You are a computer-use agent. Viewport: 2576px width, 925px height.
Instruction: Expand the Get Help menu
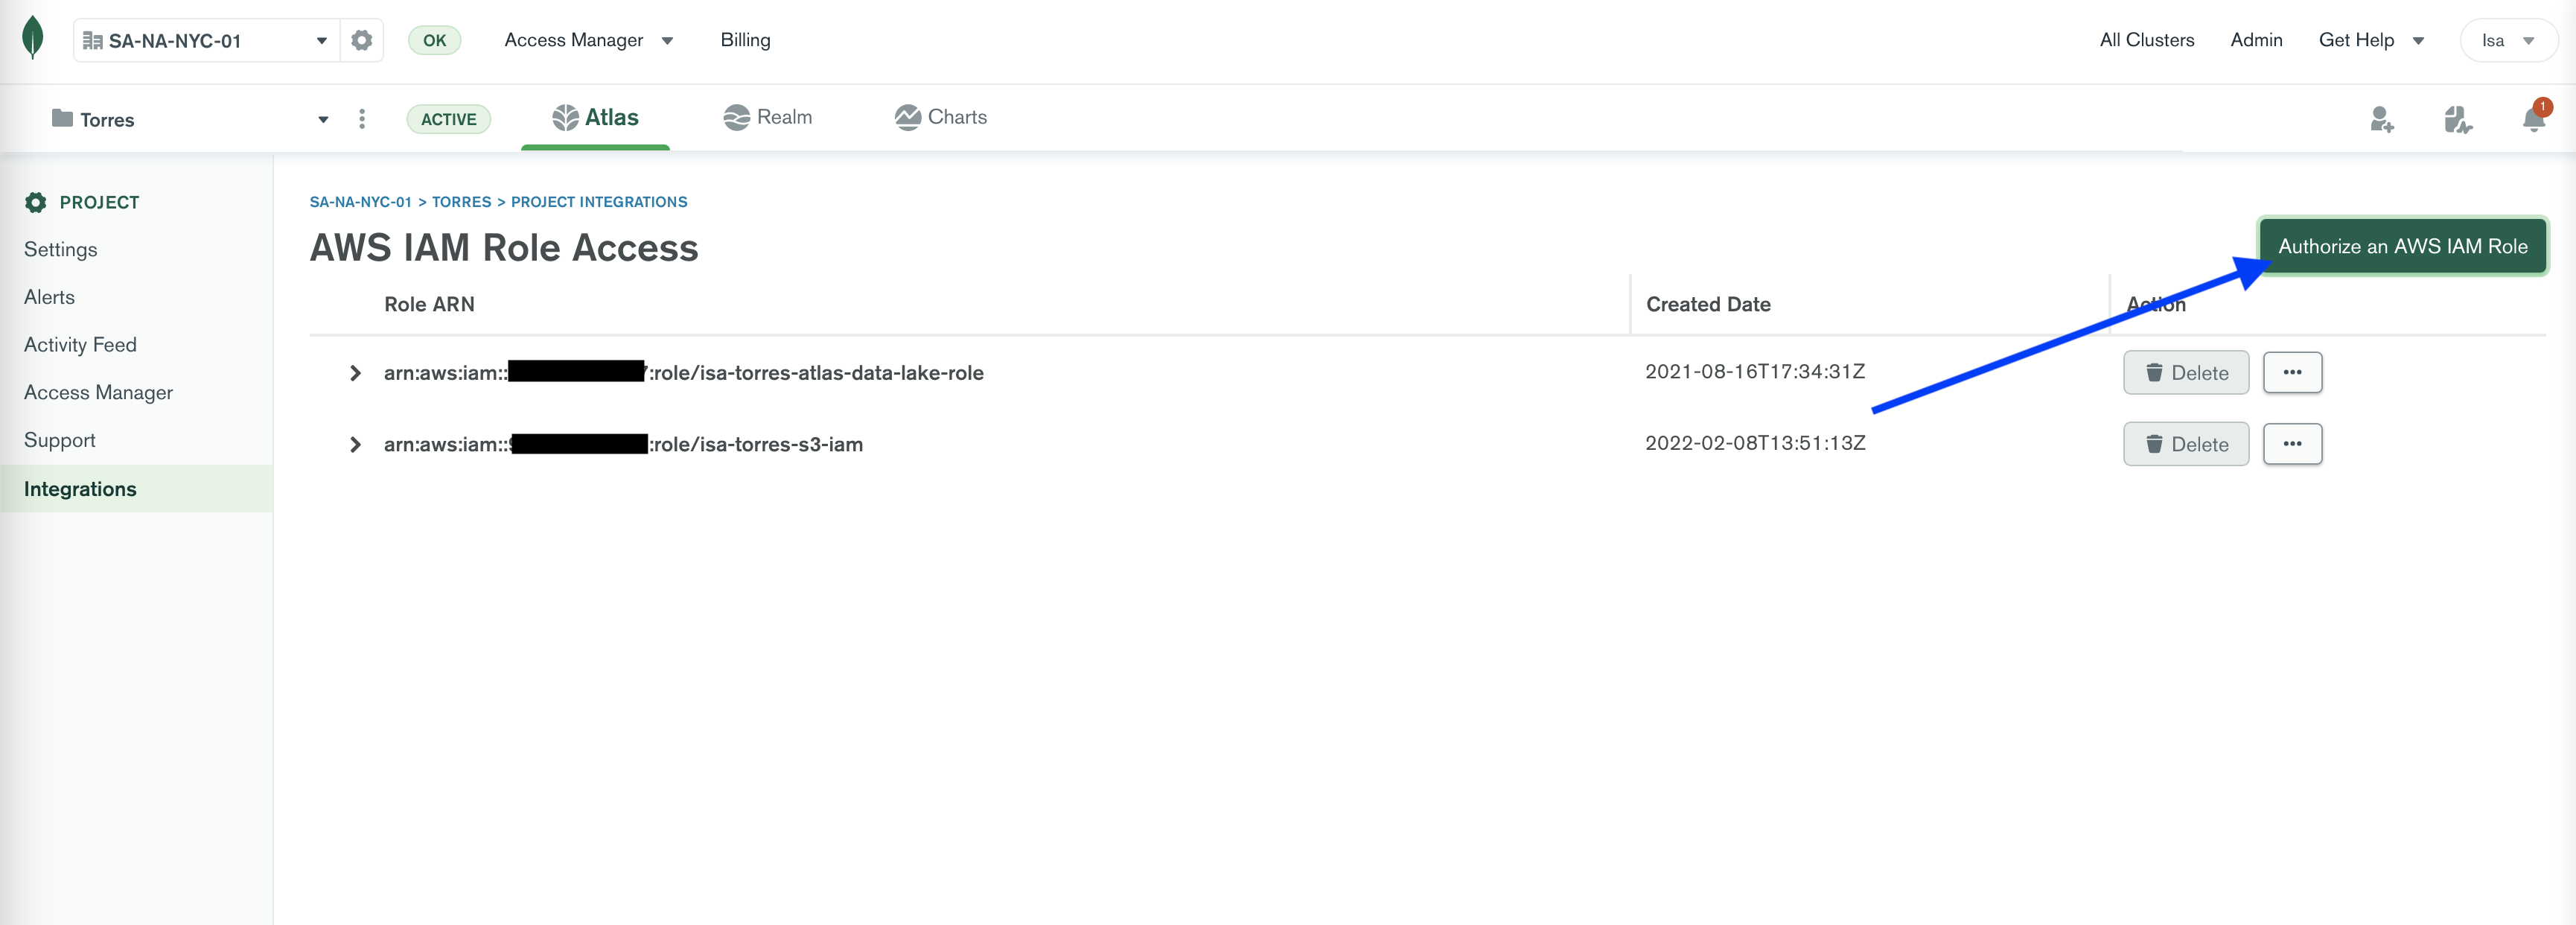2370,40
